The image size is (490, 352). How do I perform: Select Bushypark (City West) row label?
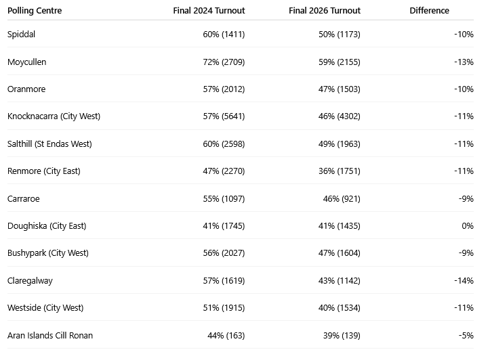pyautogui.click(x=48, y=252)
